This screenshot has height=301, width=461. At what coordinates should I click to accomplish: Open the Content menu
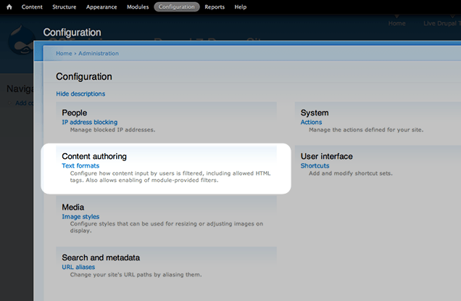32,7
